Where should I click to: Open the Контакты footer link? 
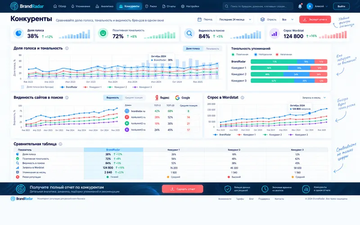click(279, 199)
